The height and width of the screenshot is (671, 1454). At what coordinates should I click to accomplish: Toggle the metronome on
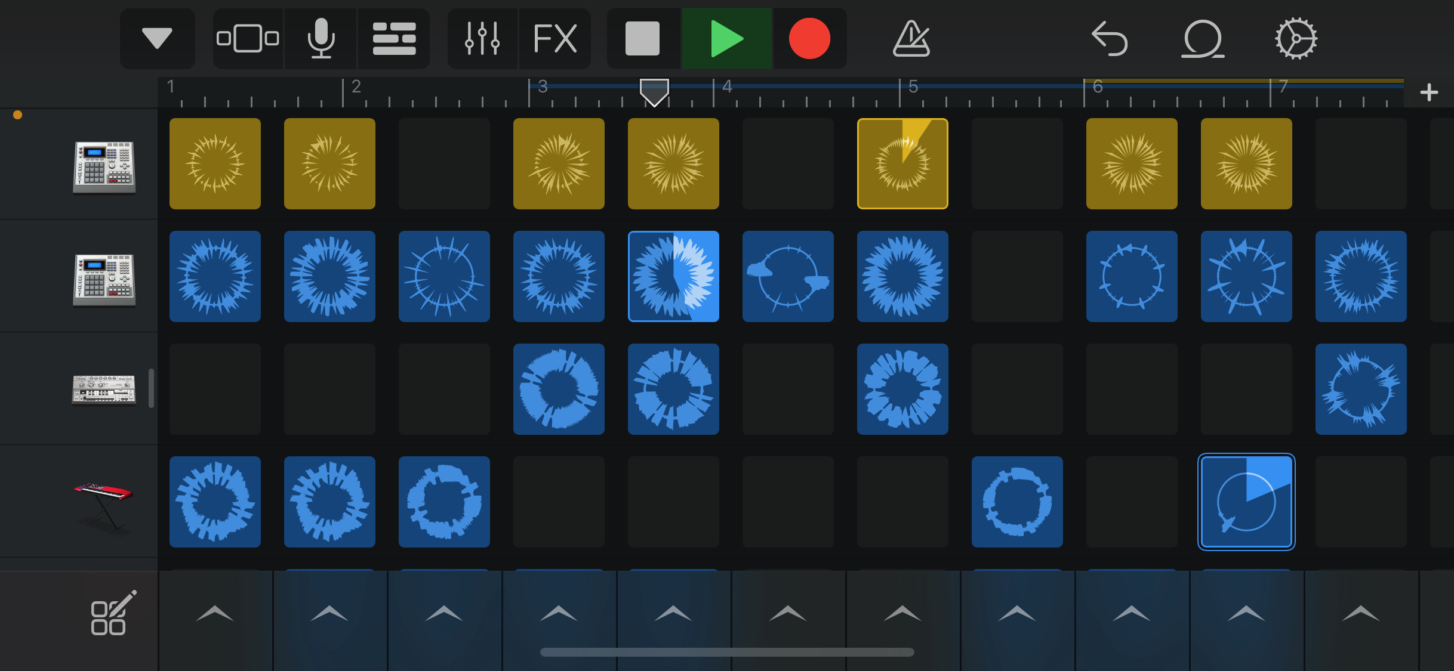[911, 39]
